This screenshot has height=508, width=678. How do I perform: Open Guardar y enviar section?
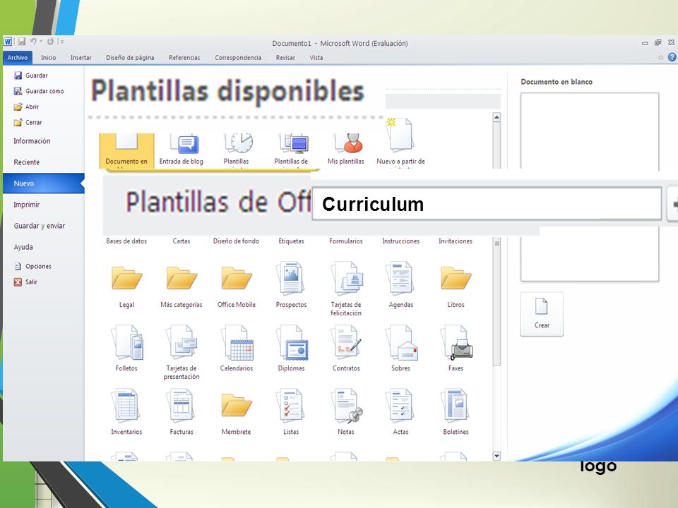click(40, 226)
